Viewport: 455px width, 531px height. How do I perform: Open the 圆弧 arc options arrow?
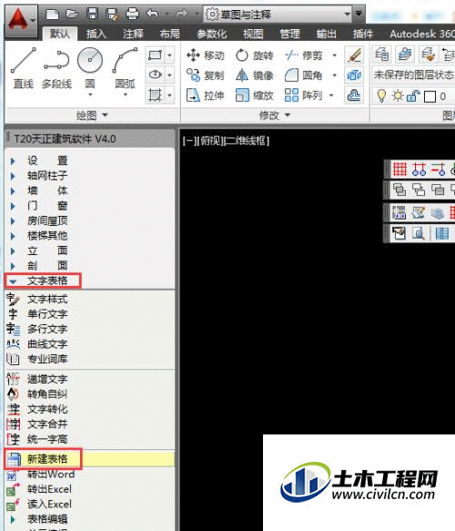[x=126, y=95]
